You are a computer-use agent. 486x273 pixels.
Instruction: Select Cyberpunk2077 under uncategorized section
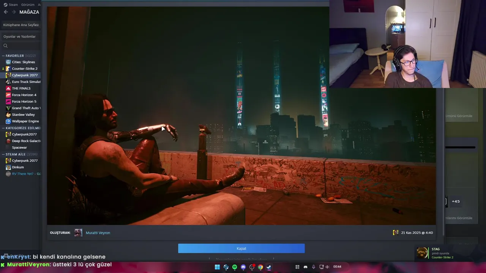coord(24,134)
